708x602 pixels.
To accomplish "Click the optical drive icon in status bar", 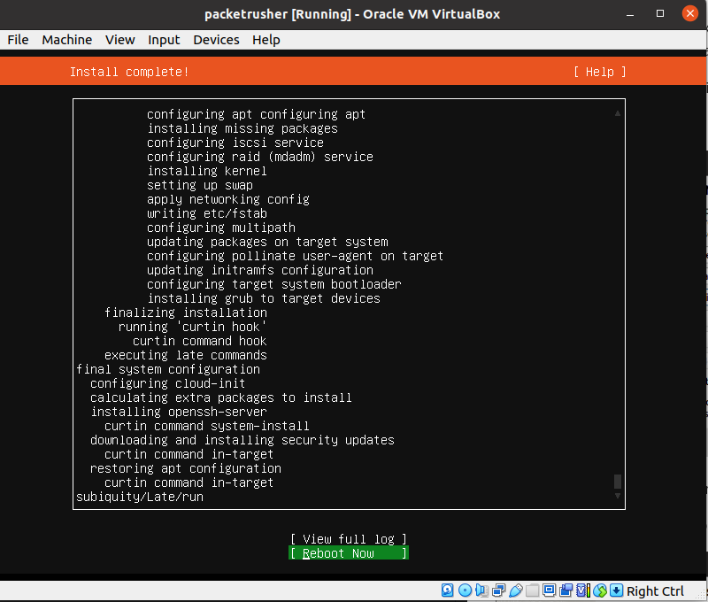I will point(465,590).
